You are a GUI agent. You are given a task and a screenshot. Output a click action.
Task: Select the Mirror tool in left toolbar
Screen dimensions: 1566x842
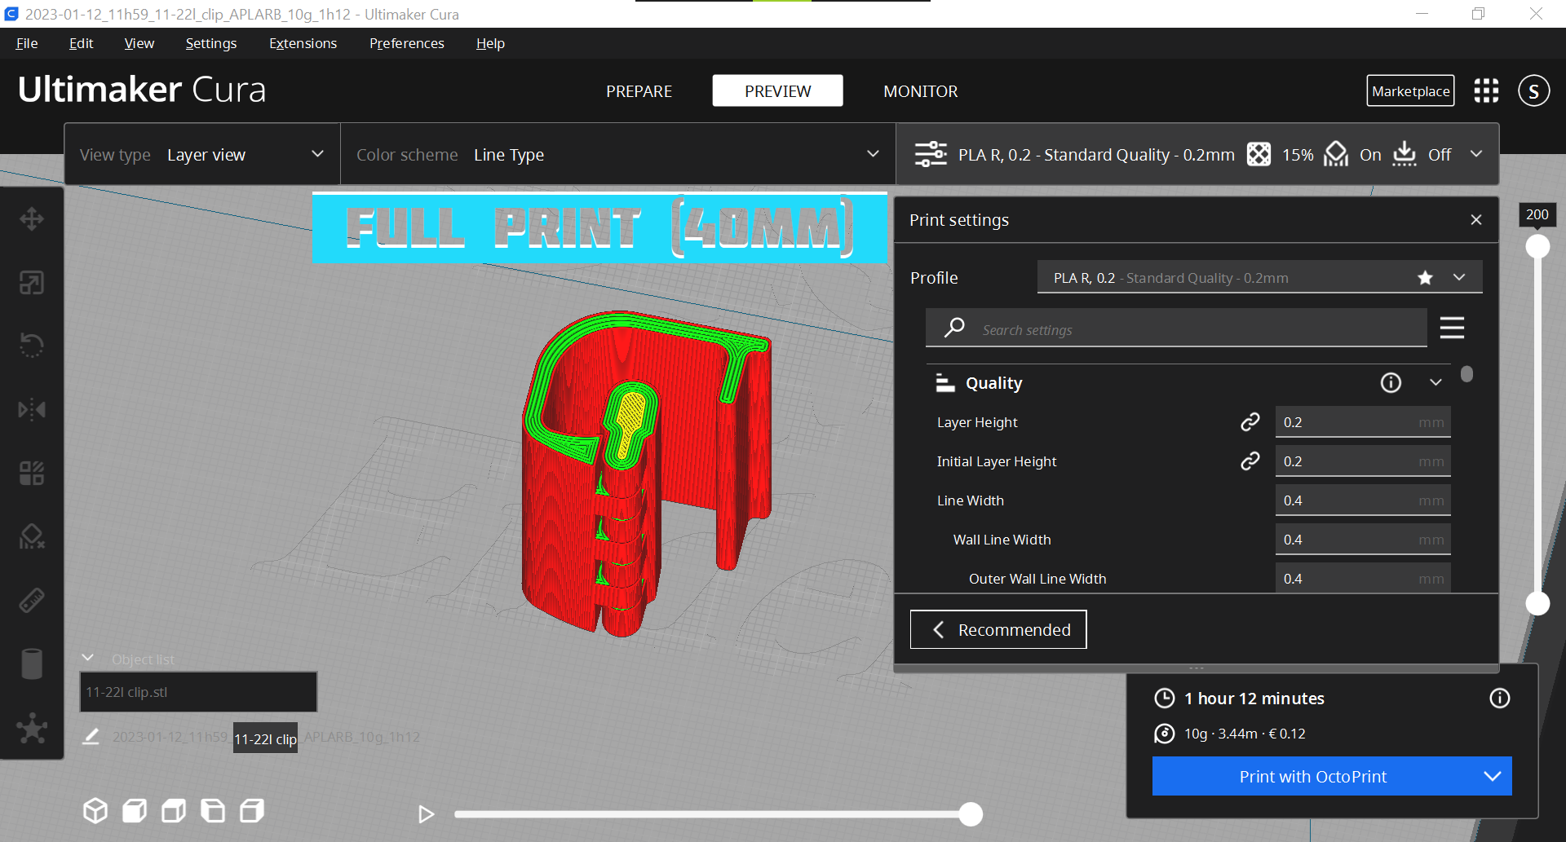pyautogui.click(x=32, y=409)
